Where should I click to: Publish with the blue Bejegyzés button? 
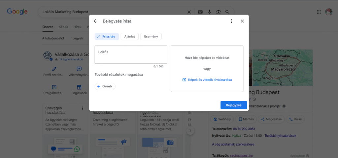[233, 105]
